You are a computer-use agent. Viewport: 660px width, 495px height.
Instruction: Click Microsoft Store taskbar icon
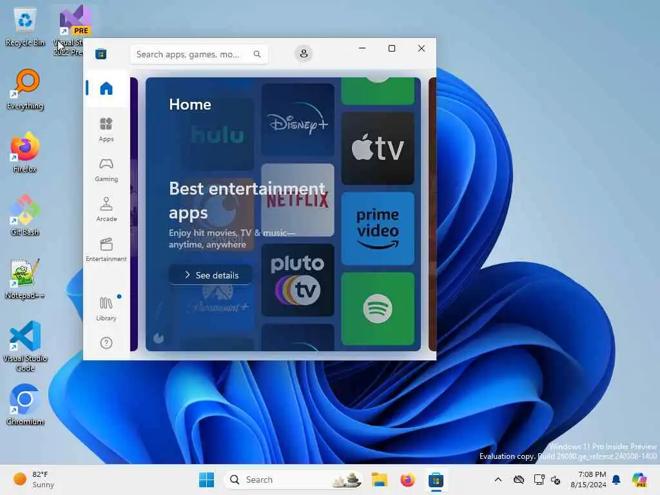[x=436, y=480]
